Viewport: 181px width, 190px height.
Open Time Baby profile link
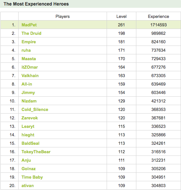tap(32, 177)
